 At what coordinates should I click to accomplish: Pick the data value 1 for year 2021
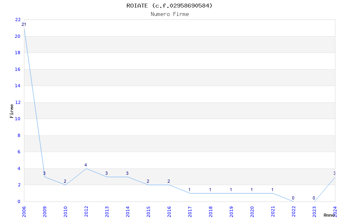[x=272, y=190]
